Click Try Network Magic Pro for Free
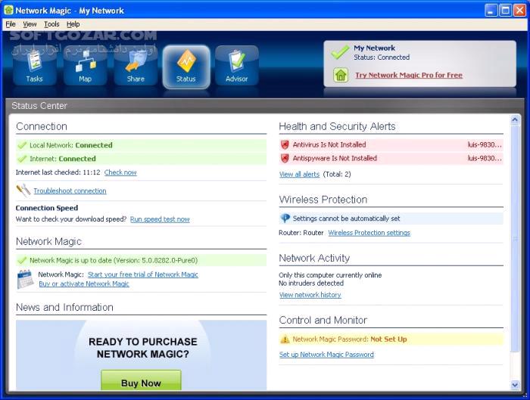The image size is (530, 400). (x=409, y=76)
